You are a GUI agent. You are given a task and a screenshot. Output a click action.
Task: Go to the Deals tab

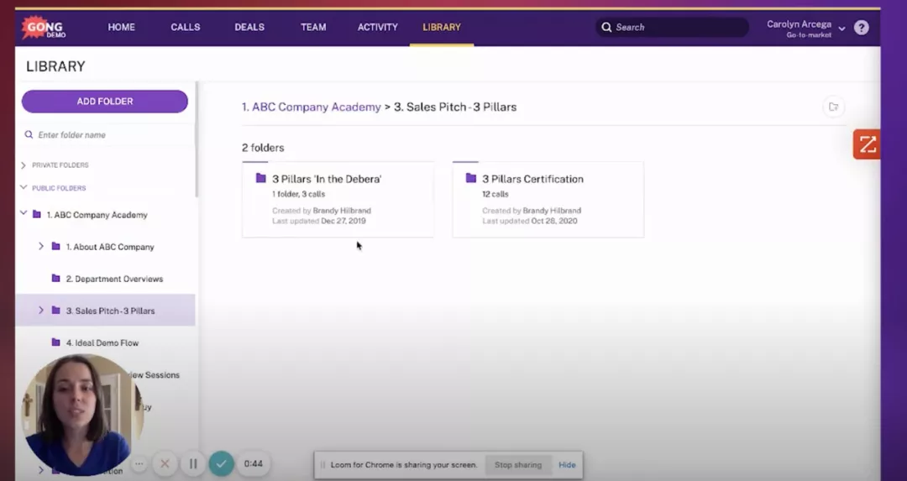pyautogui.click(x=249, y=27)
